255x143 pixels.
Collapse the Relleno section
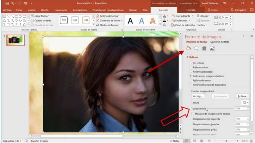pyautogui.click(x=187, y=57)
